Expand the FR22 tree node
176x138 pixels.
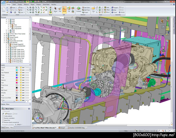coord(6,20)
